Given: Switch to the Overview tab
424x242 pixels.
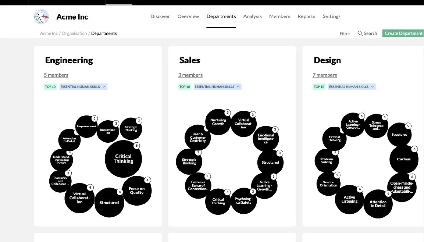Looking at the screenshot, I should (x=188, y=16).
